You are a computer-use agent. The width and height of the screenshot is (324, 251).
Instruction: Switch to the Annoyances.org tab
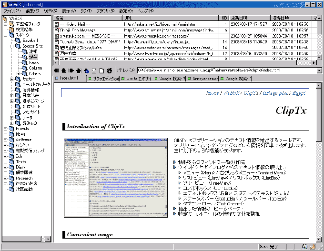[x=202, y=79]
